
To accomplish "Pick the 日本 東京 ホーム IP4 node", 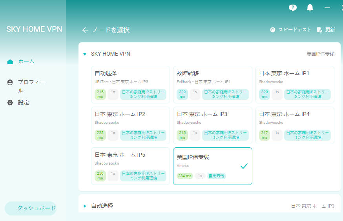I will (x=295, y=125).
